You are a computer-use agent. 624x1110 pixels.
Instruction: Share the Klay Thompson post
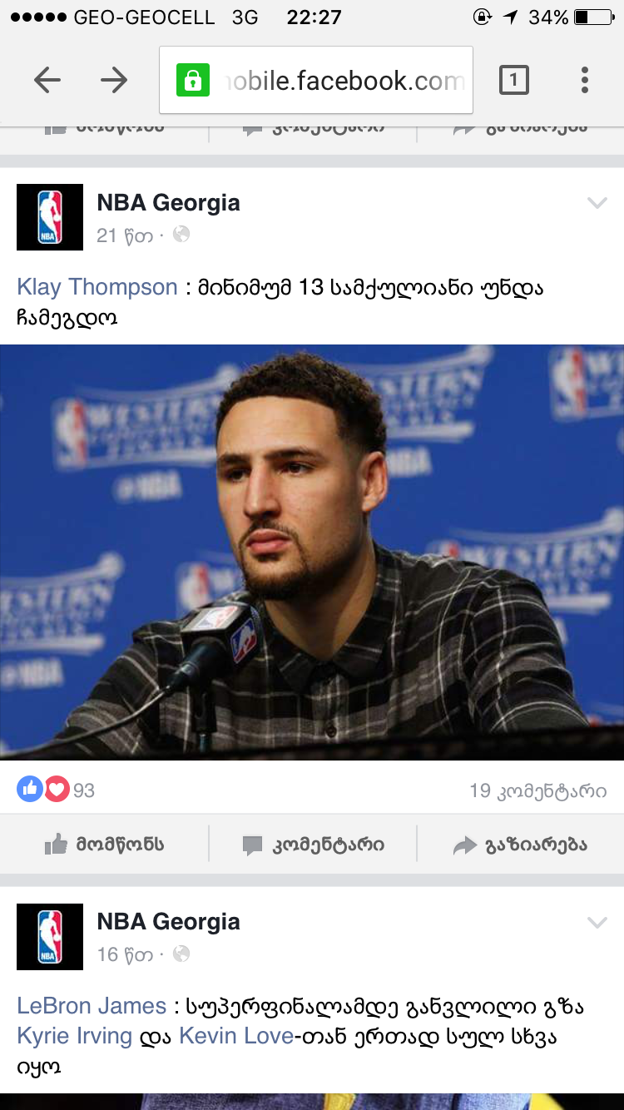[520, 845]
